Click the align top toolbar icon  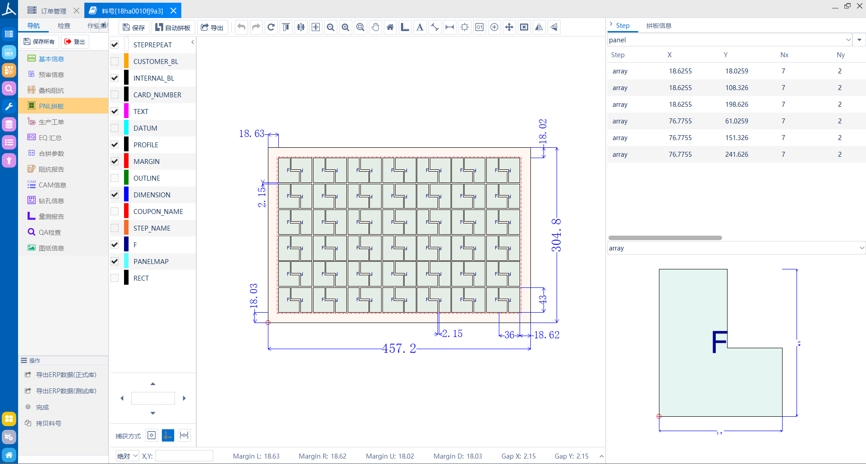tap(286, 27)
